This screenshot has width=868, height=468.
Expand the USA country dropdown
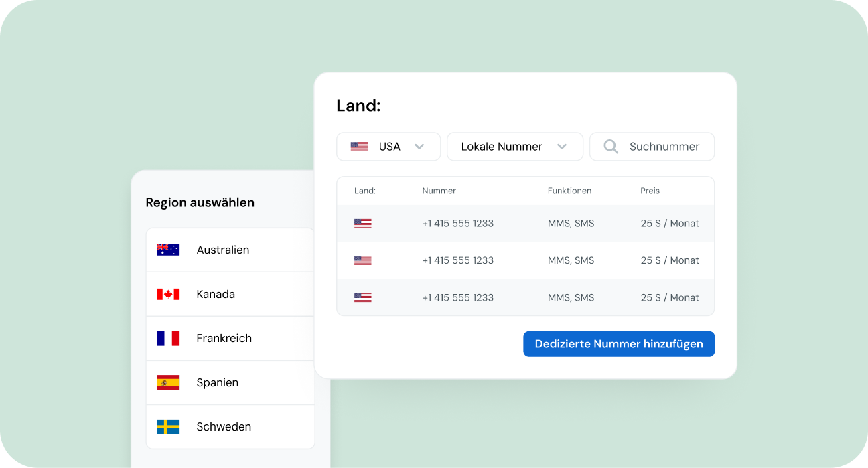point(388,147)
